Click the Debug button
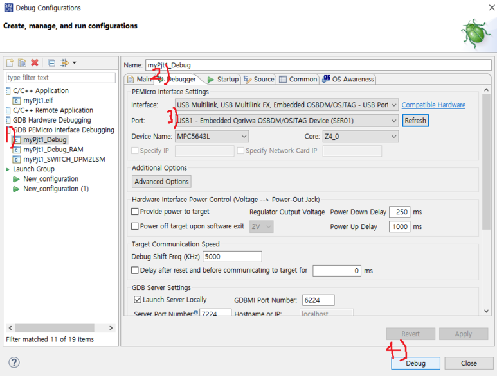Viewport: 497px width, 376px height. [415, 363]
